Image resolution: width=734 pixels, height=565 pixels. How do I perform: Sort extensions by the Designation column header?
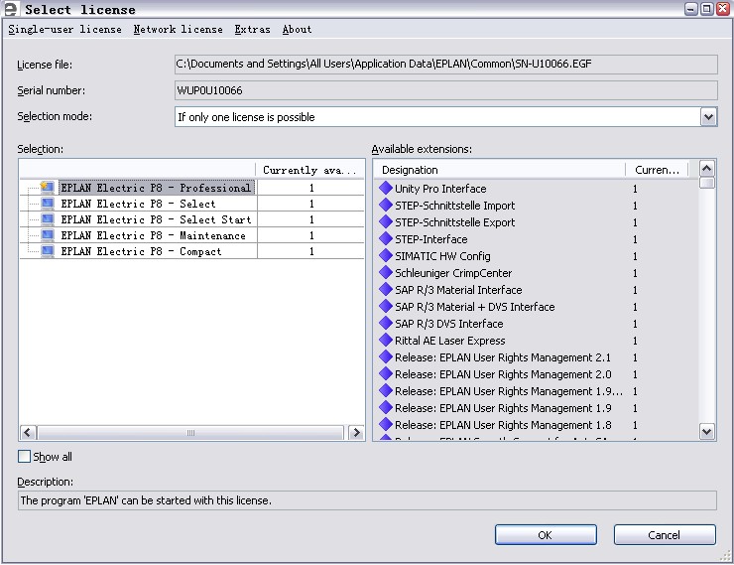pyautogui.click(x=501, y=170)
